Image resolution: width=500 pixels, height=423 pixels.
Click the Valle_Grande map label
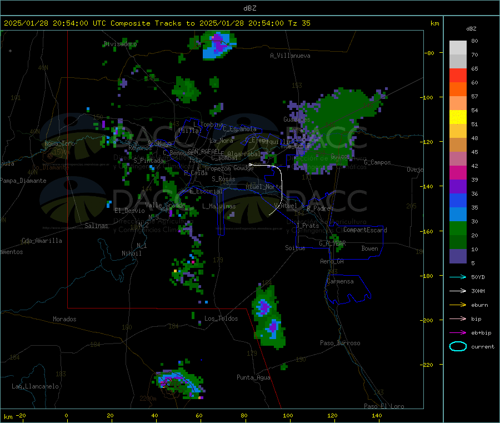[x=165, y=205]
